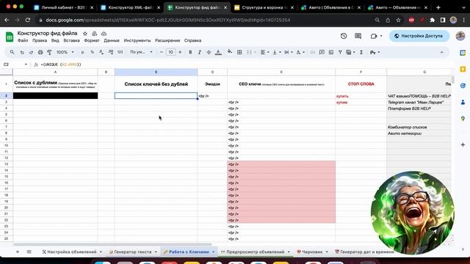Bookmark this page with the star
This screenshot has width=470, height=264.
pyautogui.click(x=398, y=20)
